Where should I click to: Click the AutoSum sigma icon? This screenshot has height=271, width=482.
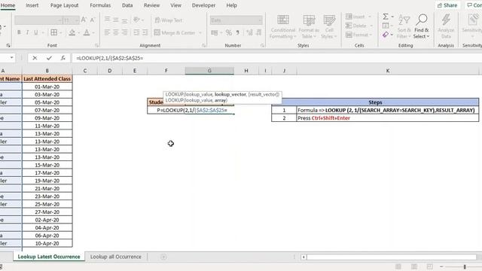[x=386, y=17]
